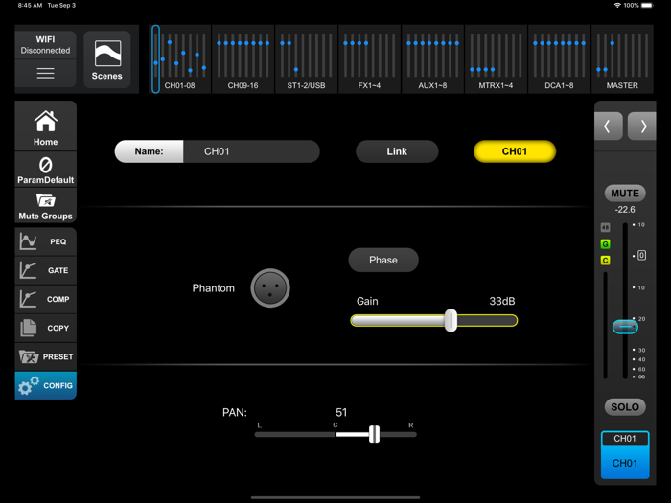Screen dimensions: 671x503
Task: Open the PRESET library
Action: pyautogui.click(x=45, y=356)
